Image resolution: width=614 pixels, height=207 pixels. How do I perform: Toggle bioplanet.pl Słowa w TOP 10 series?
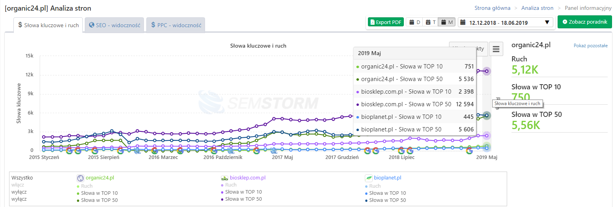(387, 193)
